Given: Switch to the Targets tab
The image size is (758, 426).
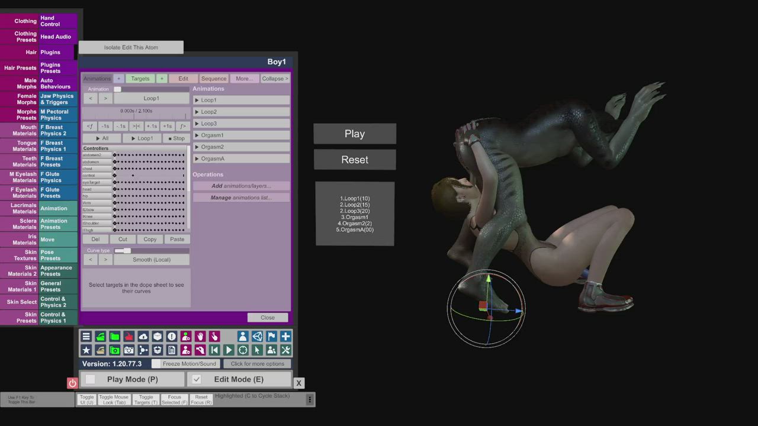Looking at the screenshot, I should (x=140, y=79).
